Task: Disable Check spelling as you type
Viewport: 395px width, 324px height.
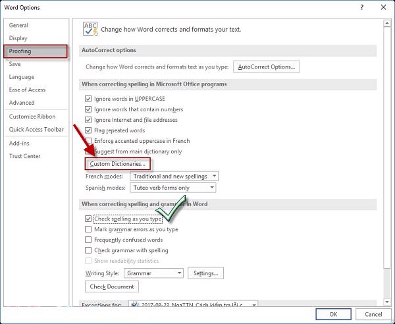Action: pyautogui.click(x=89, y=219)
